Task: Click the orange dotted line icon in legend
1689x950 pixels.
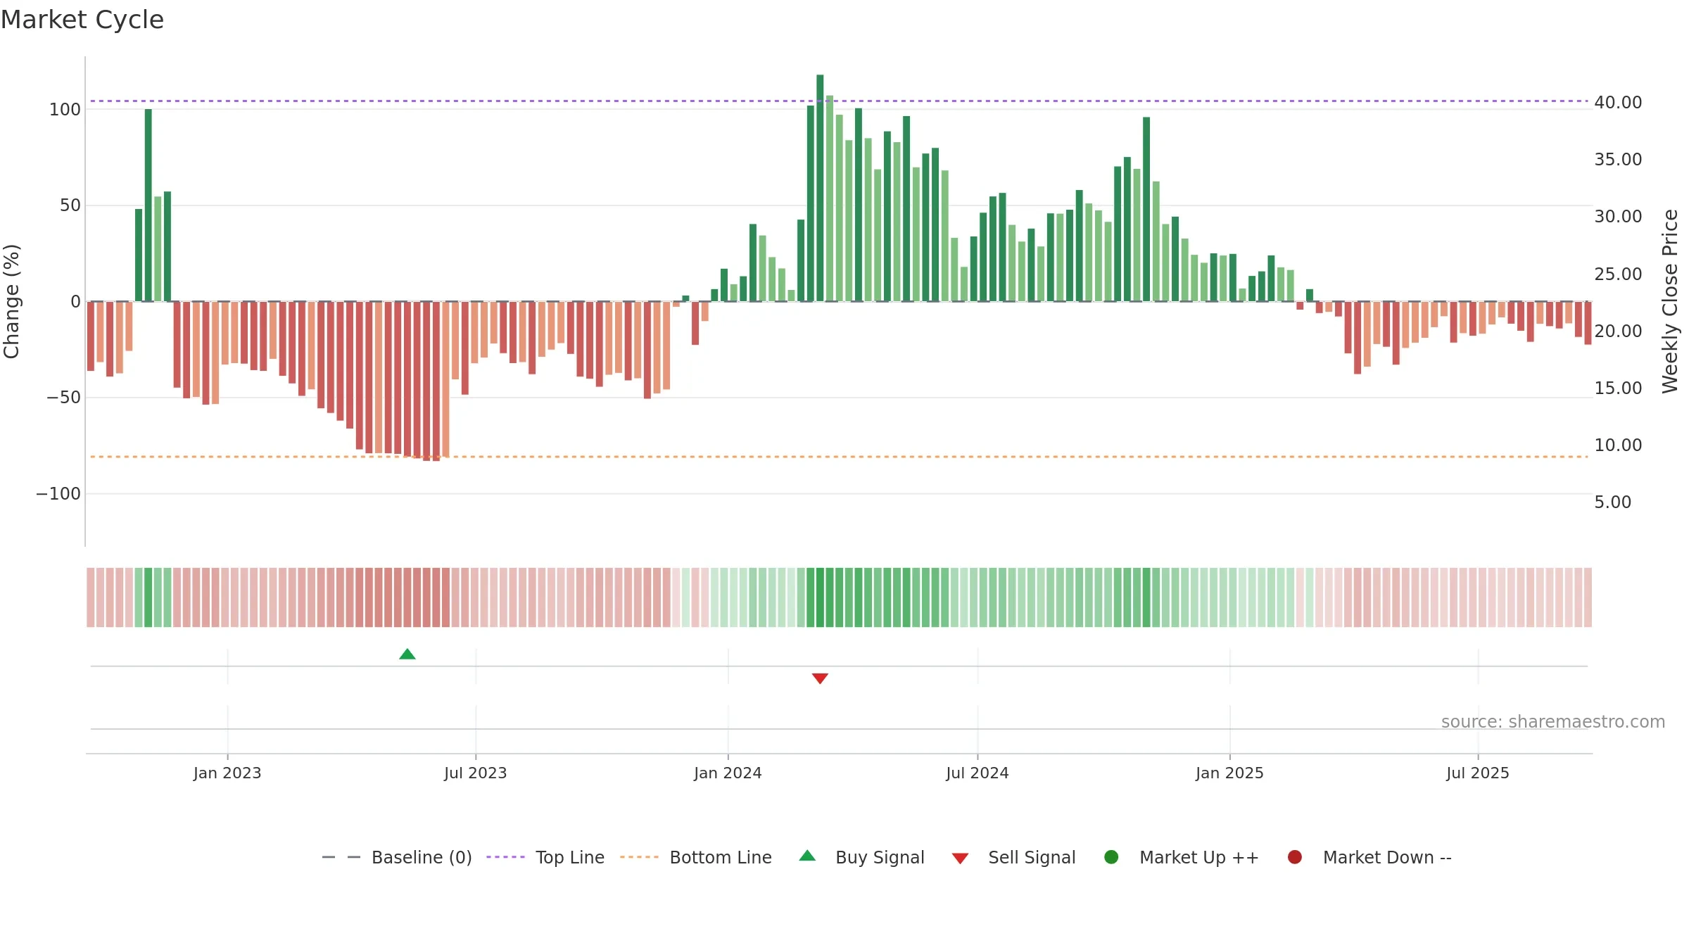Action: (x=639, y=857)
